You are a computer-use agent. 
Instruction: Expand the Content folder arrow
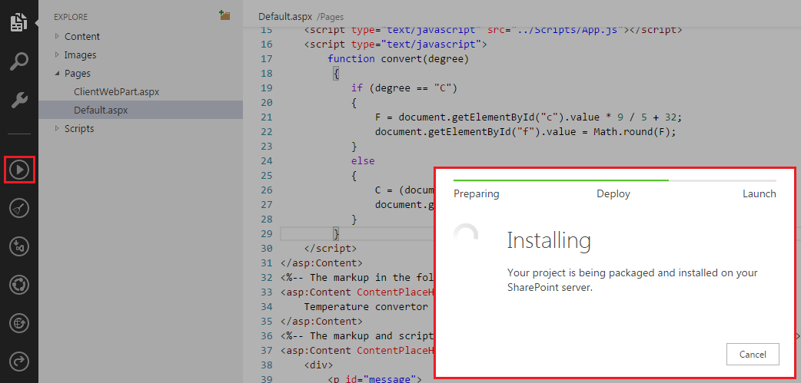[x=57, y=36]
